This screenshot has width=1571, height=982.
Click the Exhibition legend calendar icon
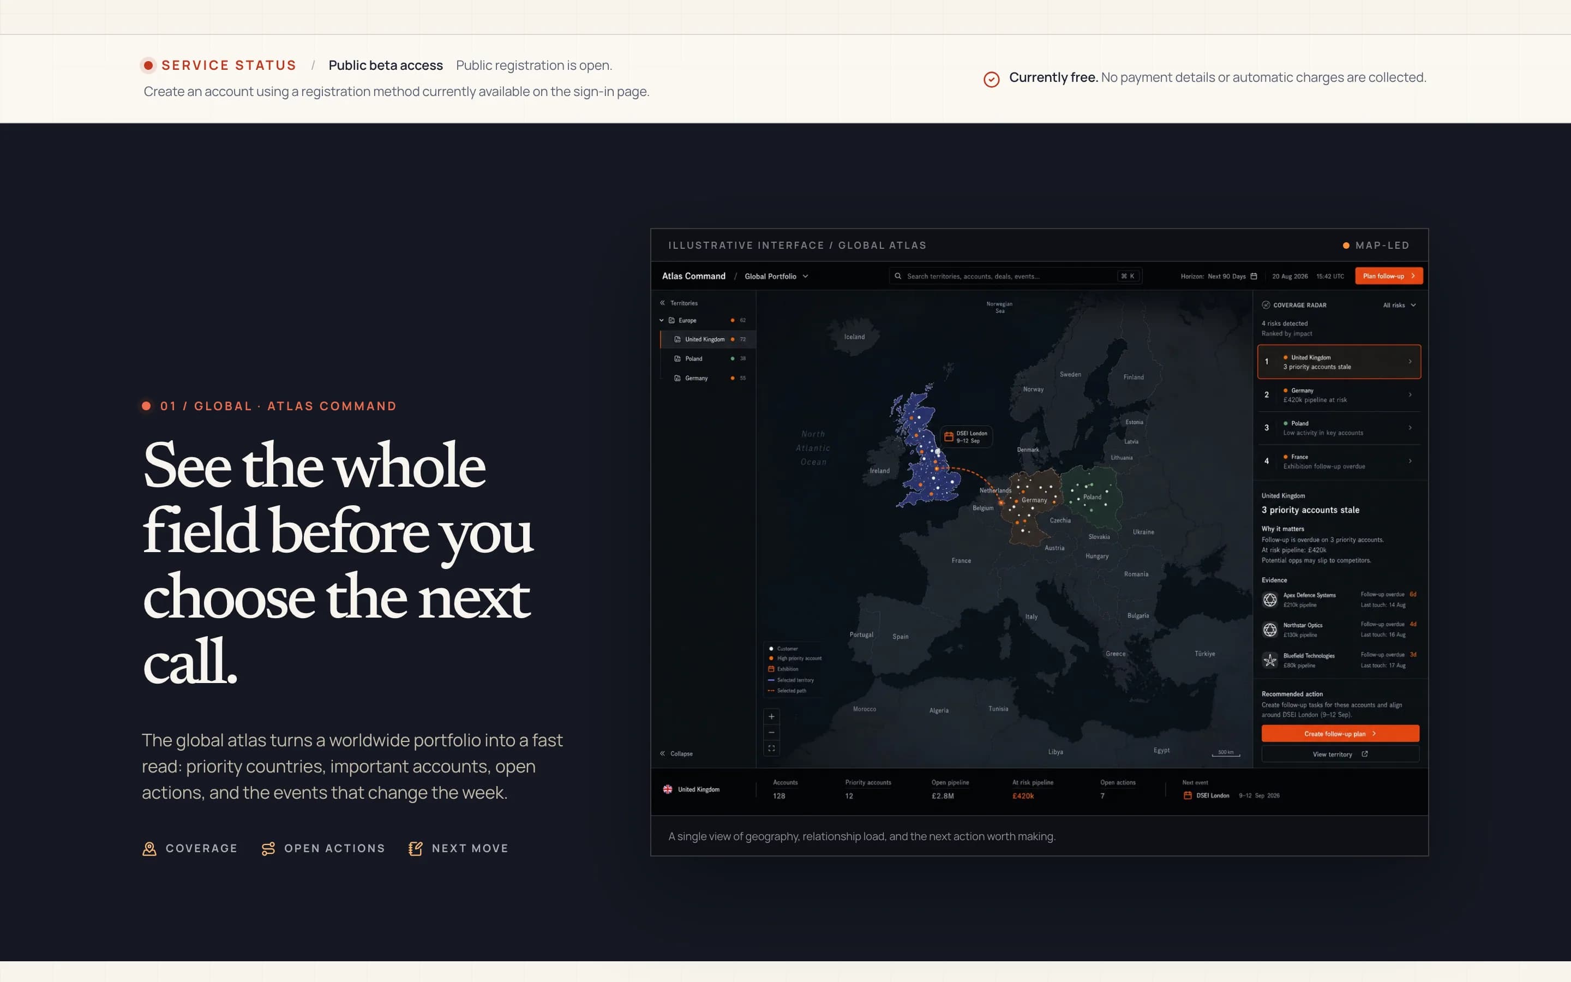pyautogui.click(x=771, y=669)
